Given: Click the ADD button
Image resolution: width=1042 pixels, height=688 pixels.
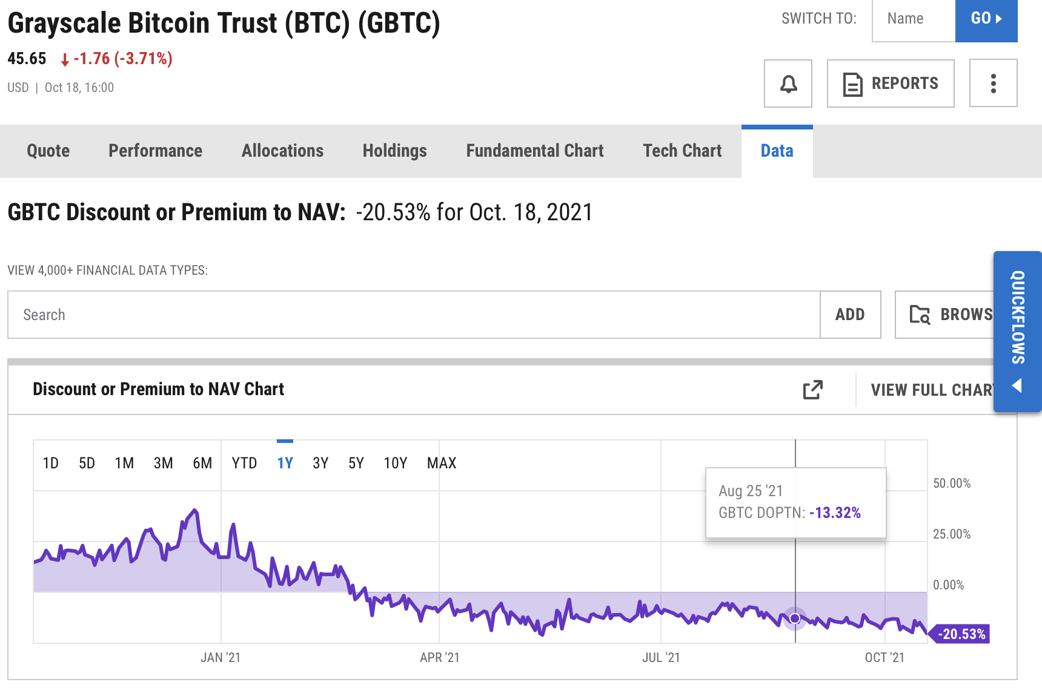Looking at the screenshot, I should (x=850, y=315).
